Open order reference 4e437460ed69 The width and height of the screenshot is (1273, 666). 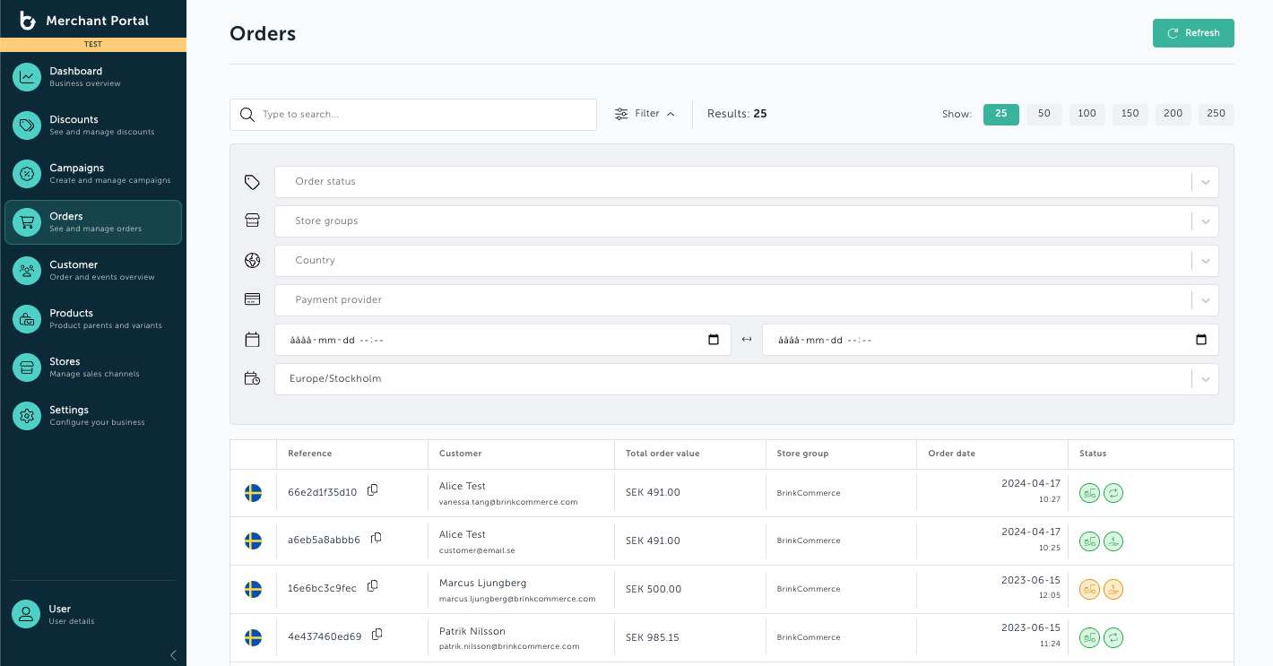click(325, 637)
